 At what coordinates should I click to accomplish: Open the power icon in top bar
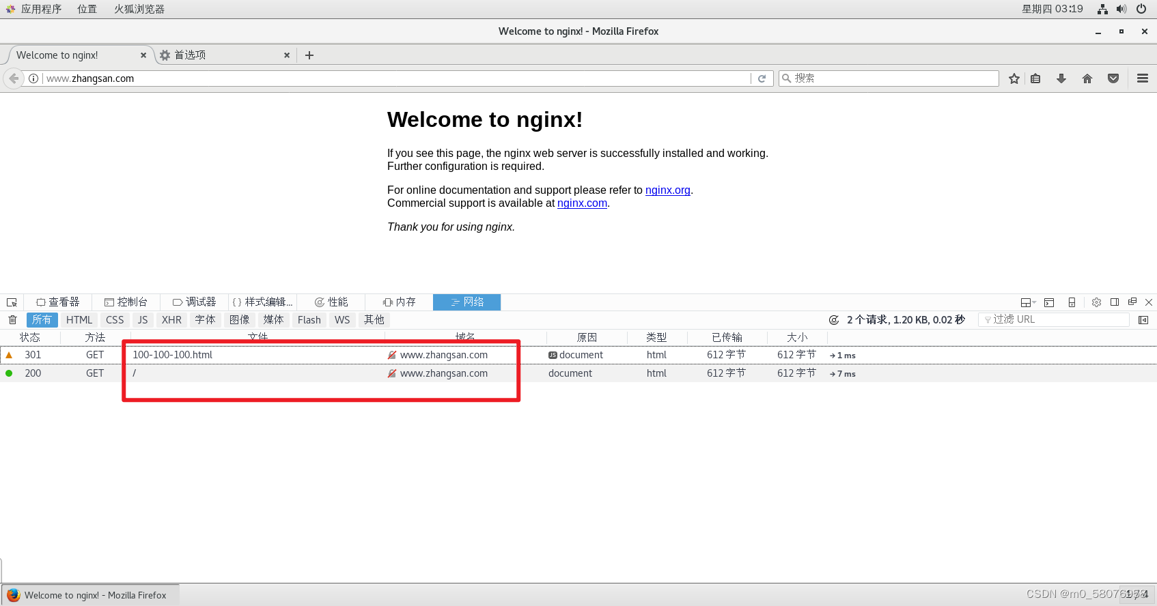[1141, 9]
